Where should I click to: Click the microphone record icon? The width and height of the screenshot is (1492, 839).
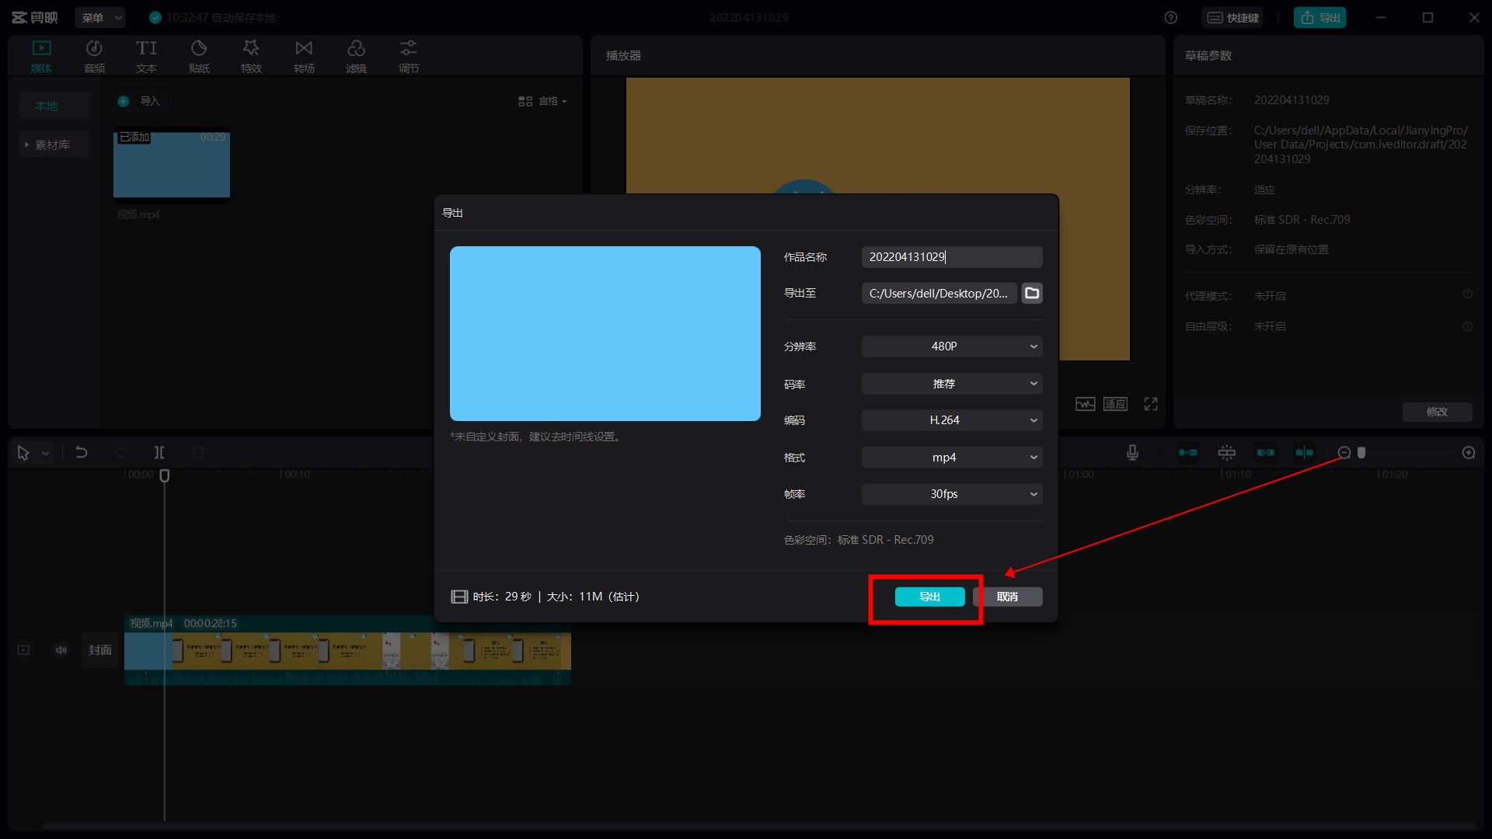tap(1132, 453)
